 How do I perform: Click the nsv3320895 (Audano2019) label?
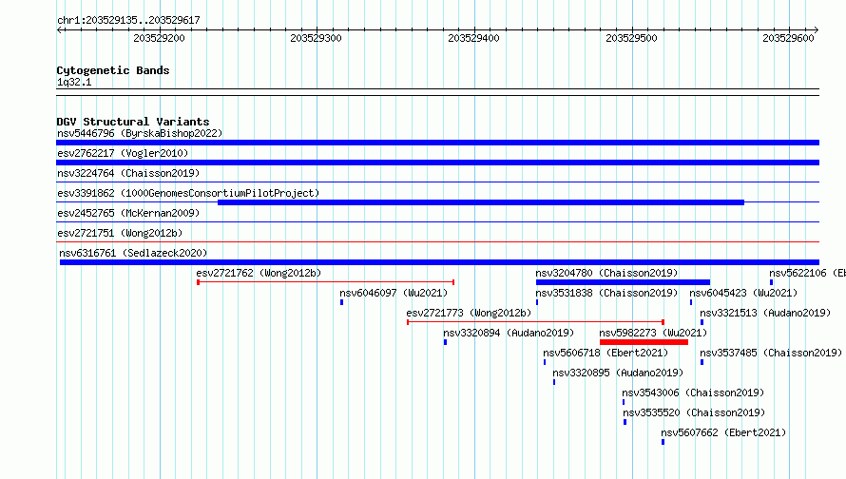tap(618, 373)
